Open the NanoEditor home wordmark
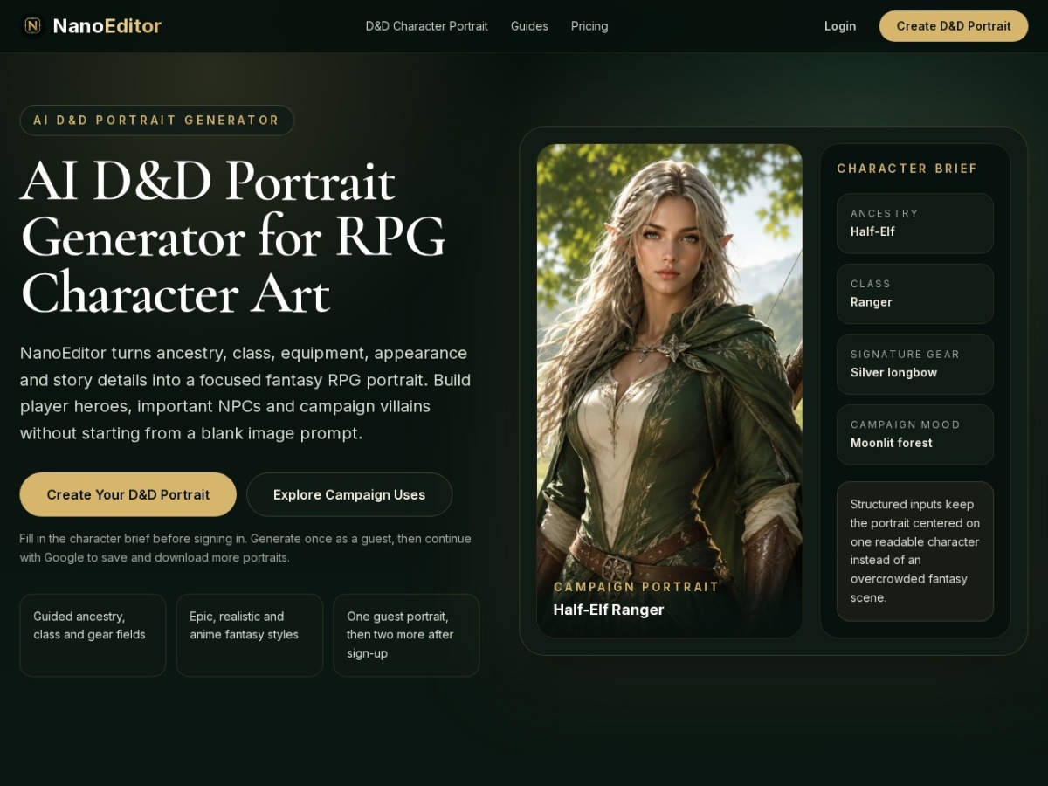 tap(107, 26)
